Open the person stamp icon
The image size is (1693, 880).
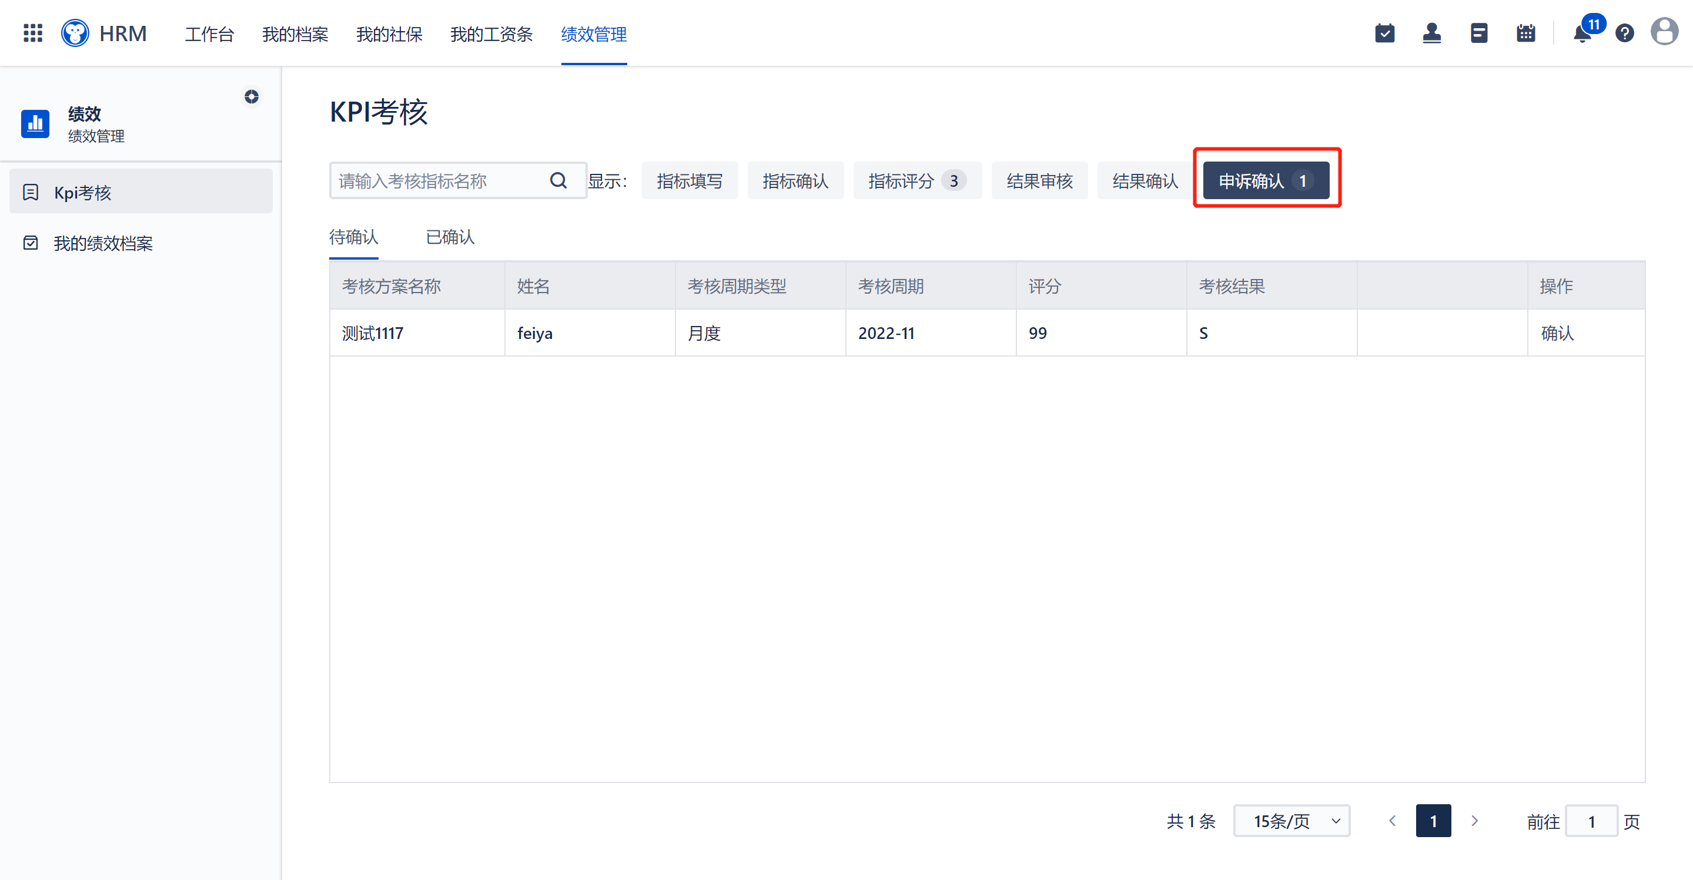point(1431,33)
